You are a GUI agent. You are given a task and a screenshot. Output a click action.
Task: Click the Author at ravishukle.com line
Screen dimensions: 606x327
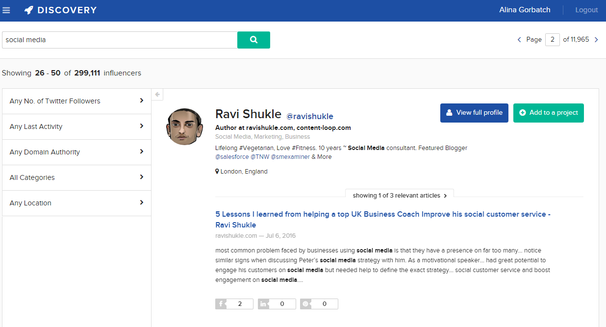[283, 127]
